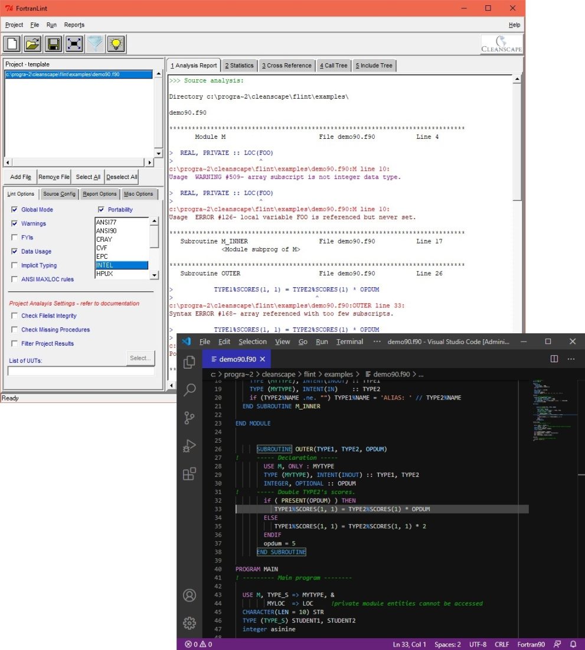Viewport: 585px width, 650px height.
Task: Click the Open folder toolbar icon
Action: click(x=32, y=44)
